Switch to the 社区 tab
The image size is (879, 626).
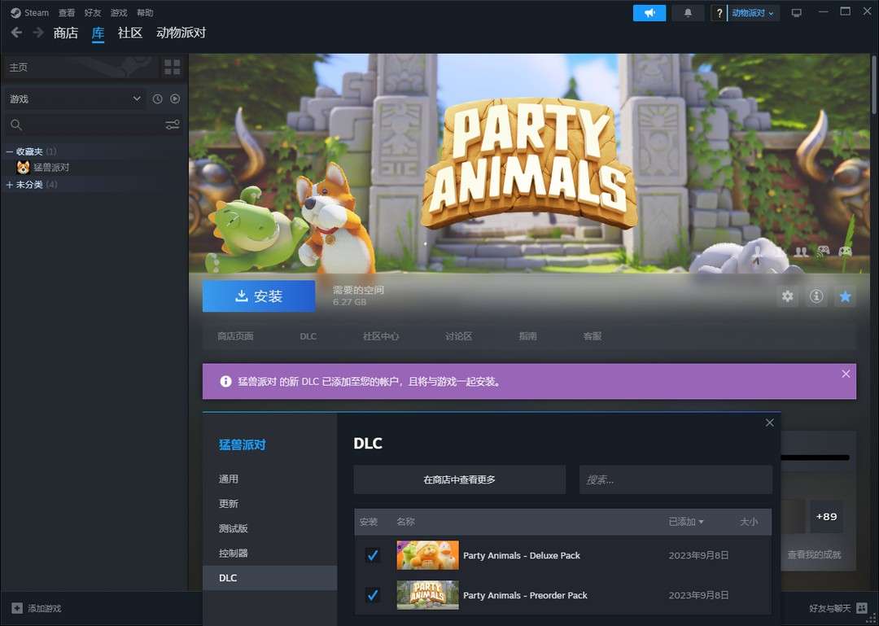pos(130,33)
